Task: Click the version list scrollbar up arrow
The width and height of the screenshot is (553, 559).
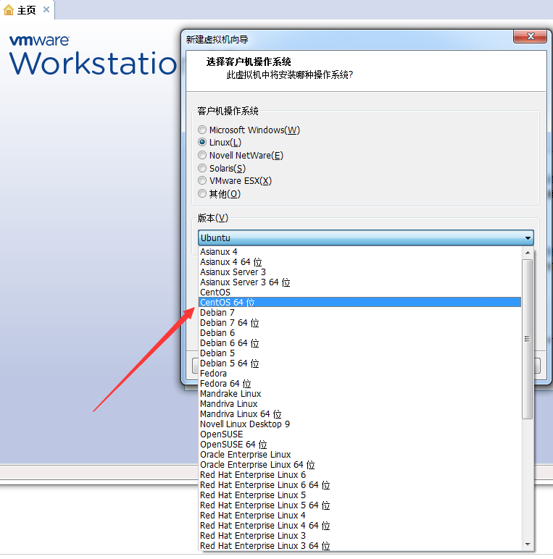Action: 527,252
